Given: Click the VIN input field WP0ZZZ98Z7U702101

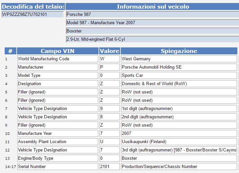Looking at the screenshot, I should click(33, 15).
